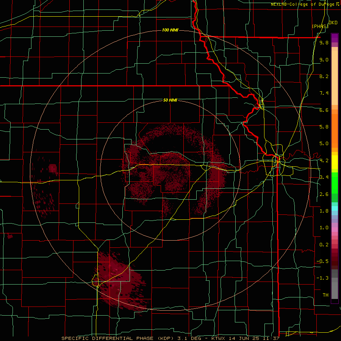The width and height of the screenshot is (341, 341).
Task: Click the 5.8 scale value
Action: click(x=324, y=127)
